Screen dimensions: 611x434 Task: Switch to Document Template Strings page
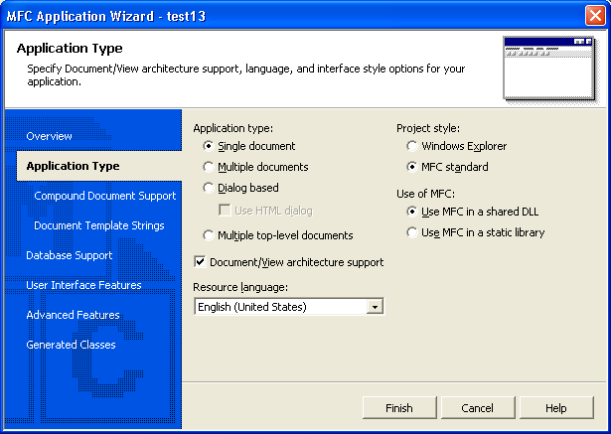(99, 225)
